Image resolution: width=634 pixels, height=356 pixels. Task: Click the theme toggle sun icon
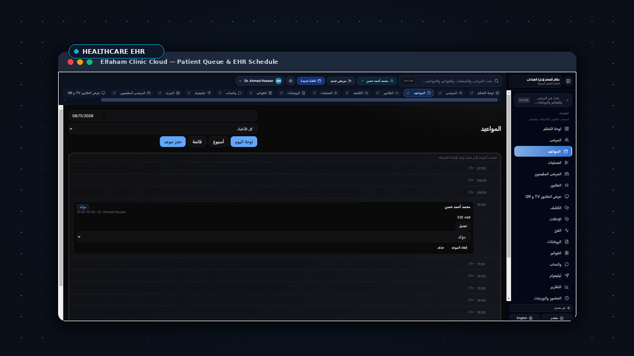pyautogui.click(x=291, y=81)
